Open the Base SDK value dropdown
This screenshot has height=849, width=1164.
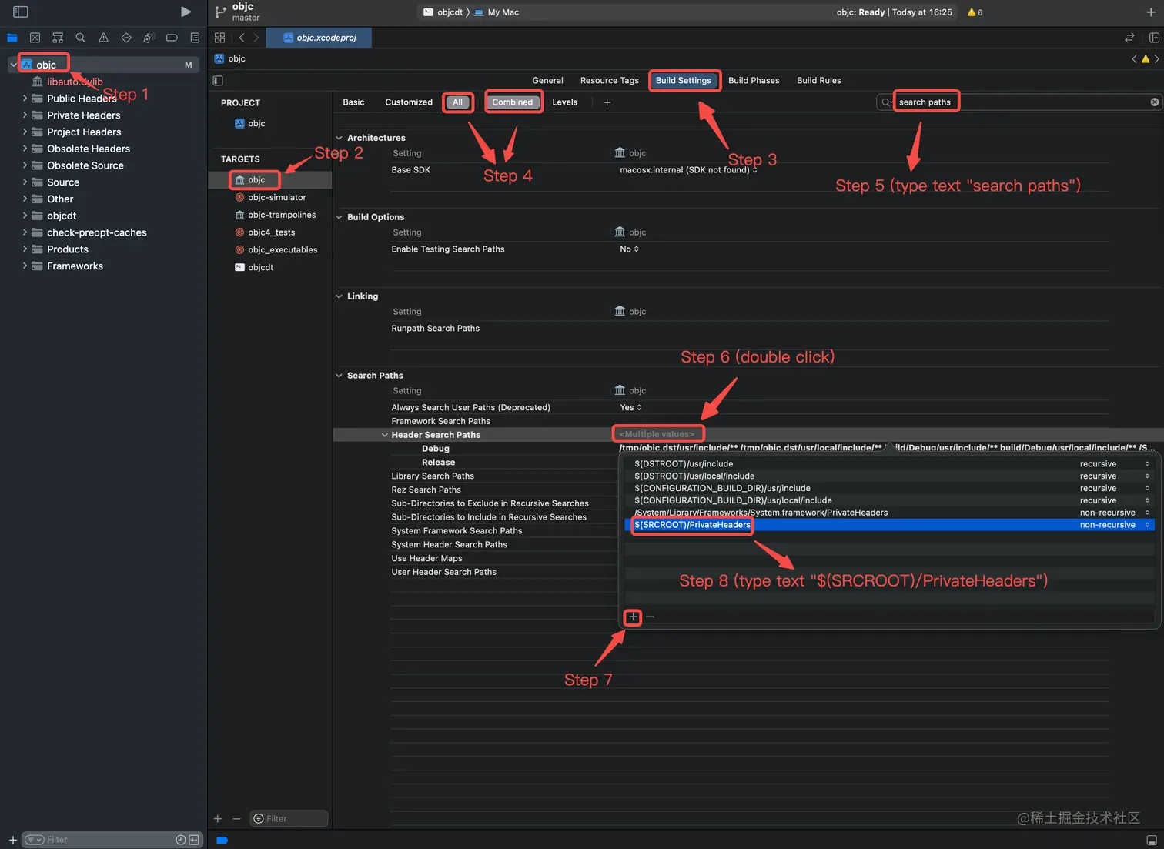pos(688,170)
